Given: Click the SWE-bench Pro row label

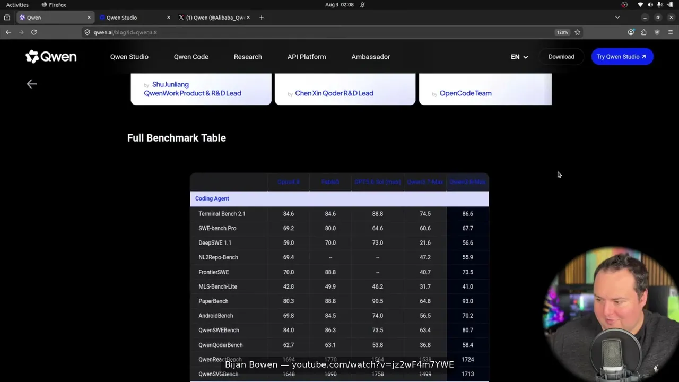Looking at the screenshot, I should click(217, 228).
